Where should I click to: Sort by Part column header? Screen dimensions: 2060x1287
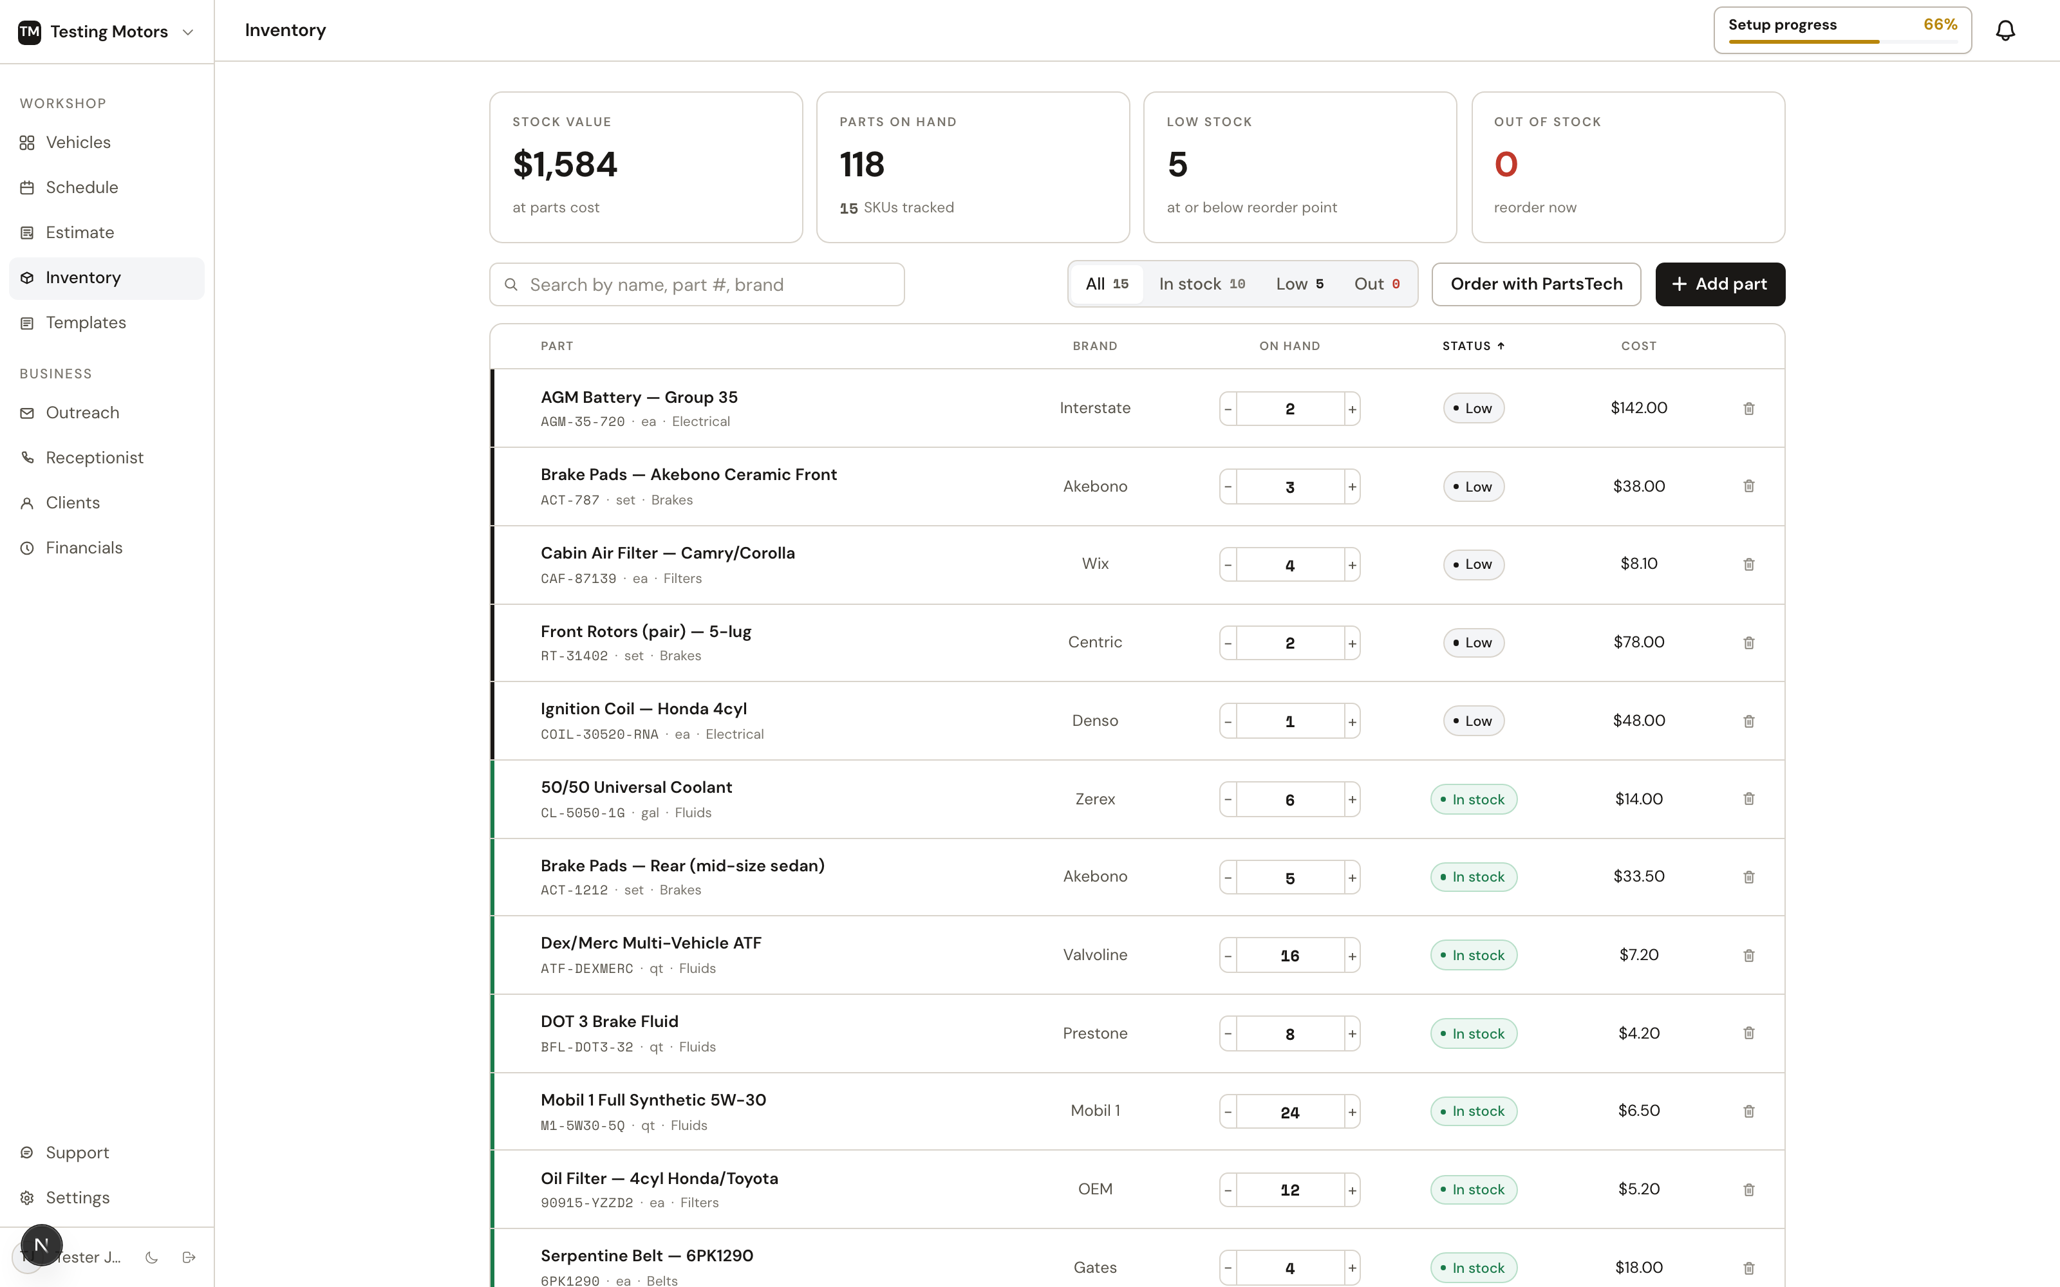[x=557, y=346]
